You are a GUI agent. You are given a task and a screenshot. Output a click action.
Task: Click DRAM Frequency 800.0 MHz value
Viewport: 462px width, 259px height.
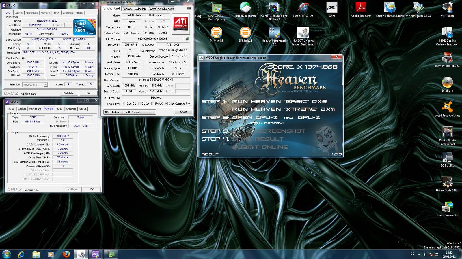click(63, 136)
